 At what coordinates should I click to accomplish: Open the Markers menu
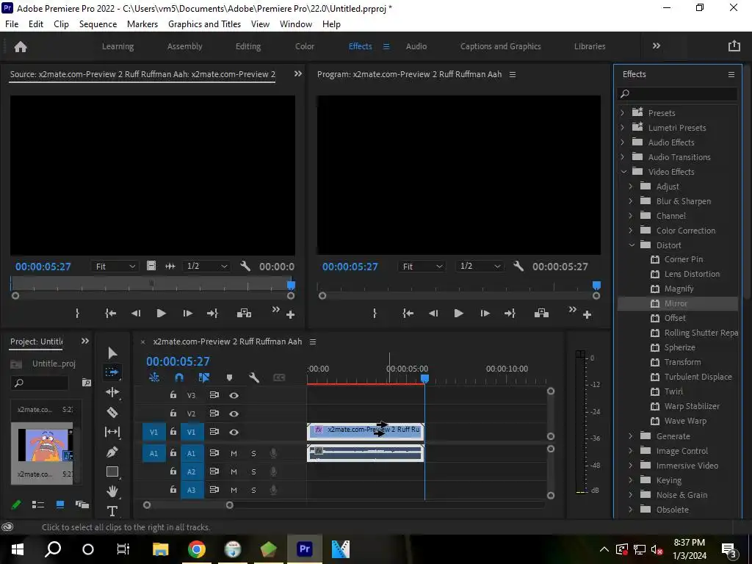(x=142, y=24)
